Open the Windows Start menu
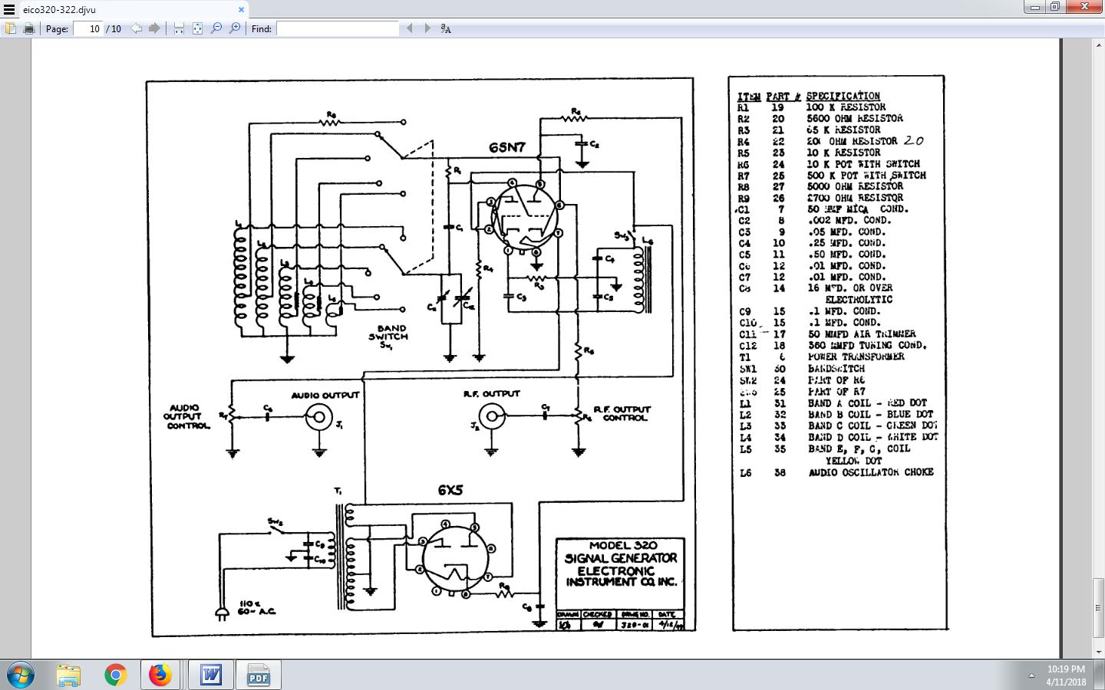Viewport: 1105px width, 690px height. click(x=21, y=675)
